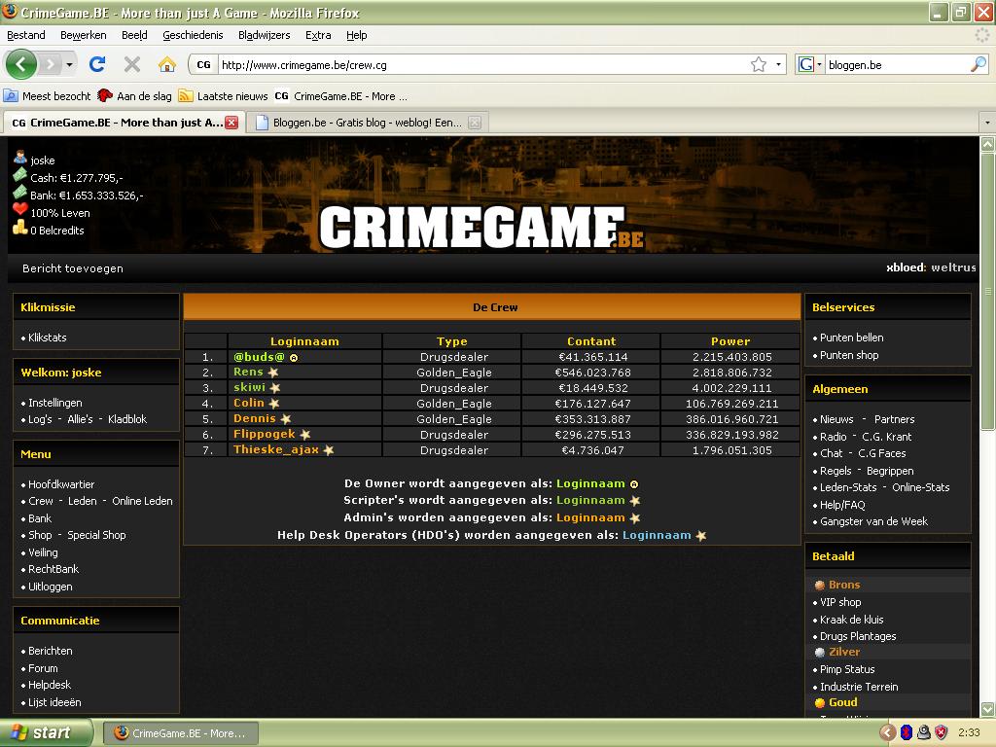The image size is (996, 747).
Task: Open the Helpdesk link
Action: tap(50, 685)
